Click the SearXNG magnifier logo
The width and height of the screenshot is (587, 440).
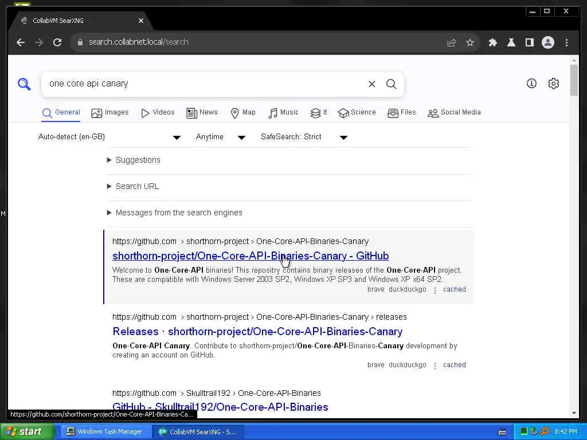pos(24,84)
